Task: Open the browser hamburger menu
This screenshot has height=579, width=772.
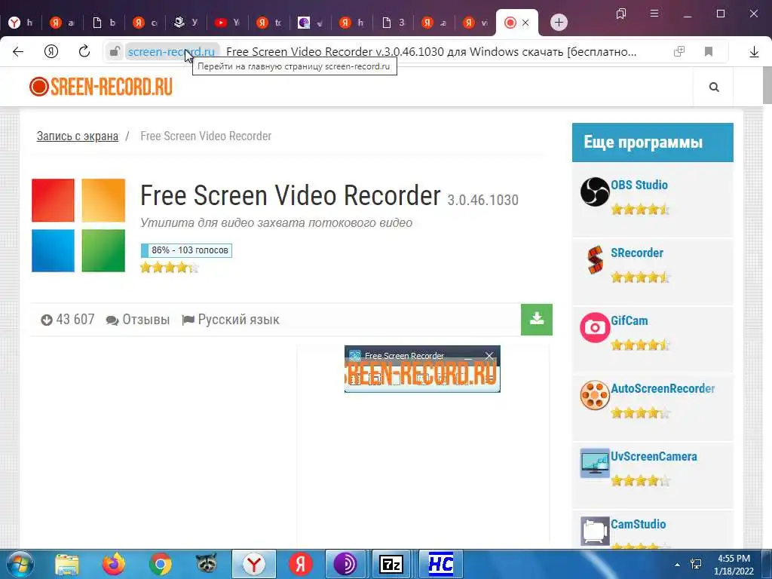Action: click(x=654, y=14)
